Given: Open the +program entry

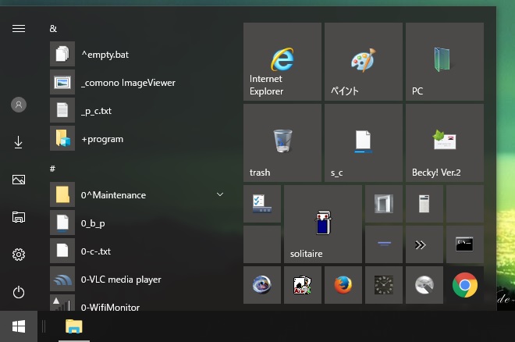Looking at the screenshot, I should (x=138, y=139).
